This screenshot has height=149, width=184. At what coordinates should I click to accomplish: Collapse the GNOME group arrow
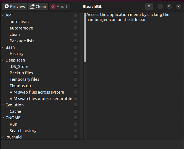coord(3,118)
